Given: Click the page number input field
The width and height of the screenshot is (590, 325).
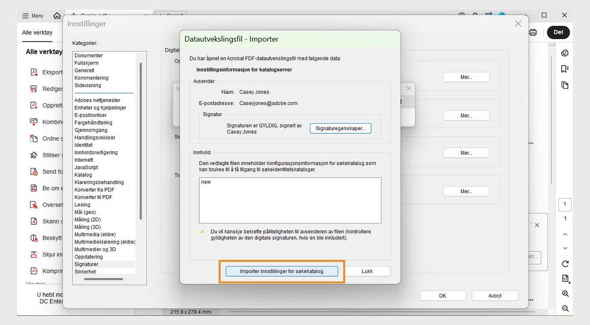Looking at the screenshot, I should coord(565,204).
